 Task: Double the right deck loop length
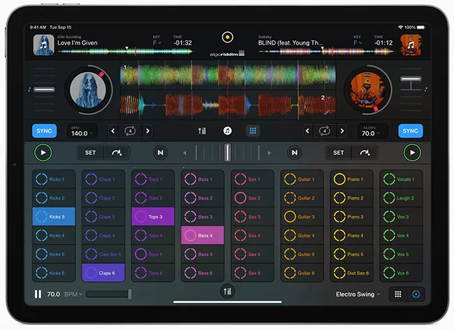pyautogui.click(x=342, y=131)
